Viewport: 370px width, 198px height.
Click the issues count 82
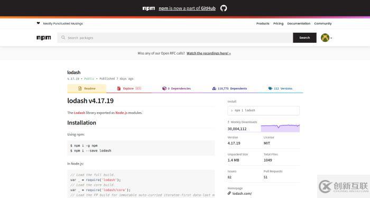229,177
